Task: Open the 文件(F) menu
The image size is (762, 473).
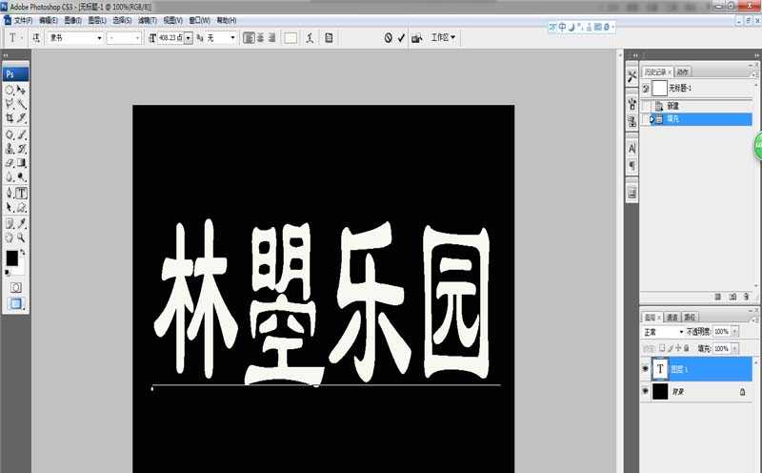Action: (23, 20)
